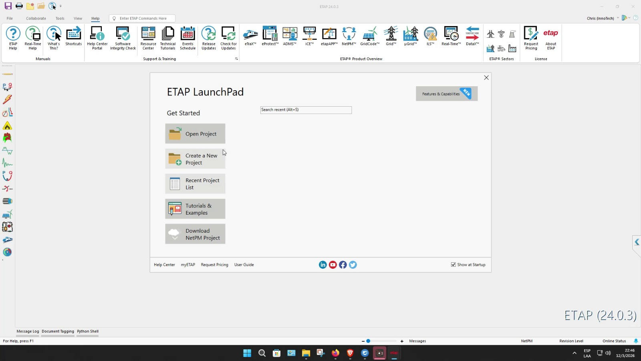Open the Collaborate ribbon tab
This screenshot has height=361, width=641.
[36, 18]
